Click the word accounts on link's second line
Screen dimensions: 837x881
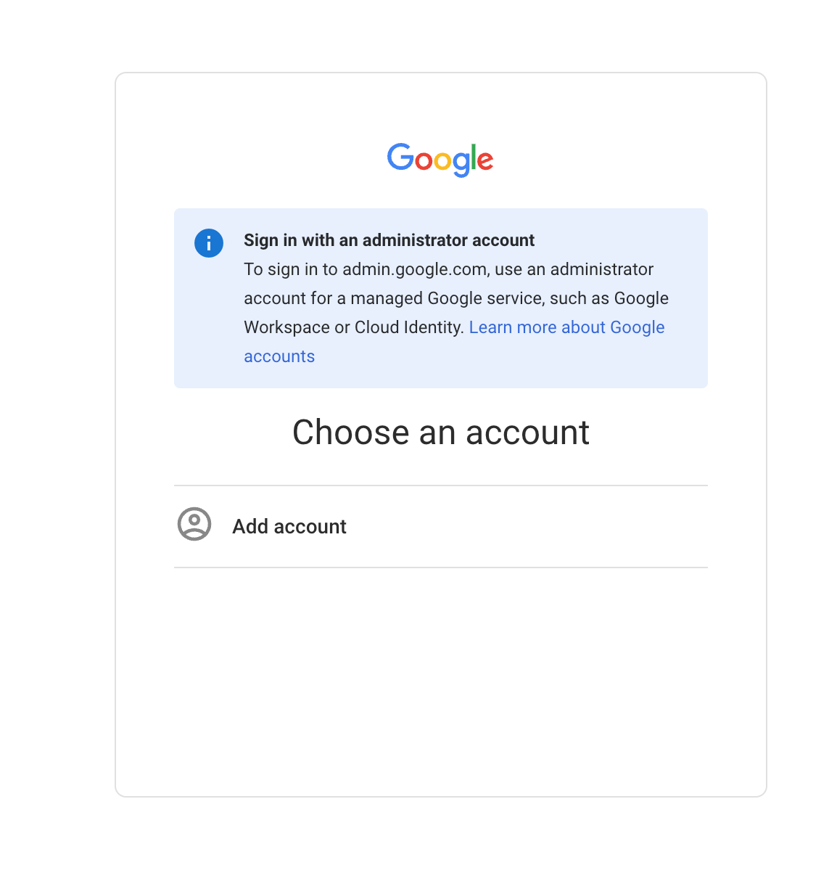tap(279, 356)
